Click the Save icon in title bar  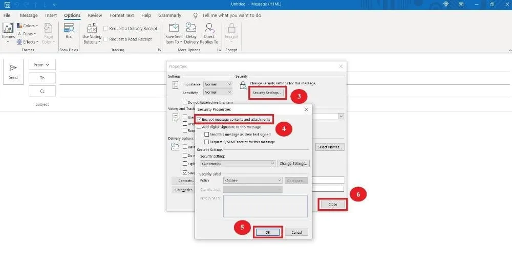coord(7,4)
